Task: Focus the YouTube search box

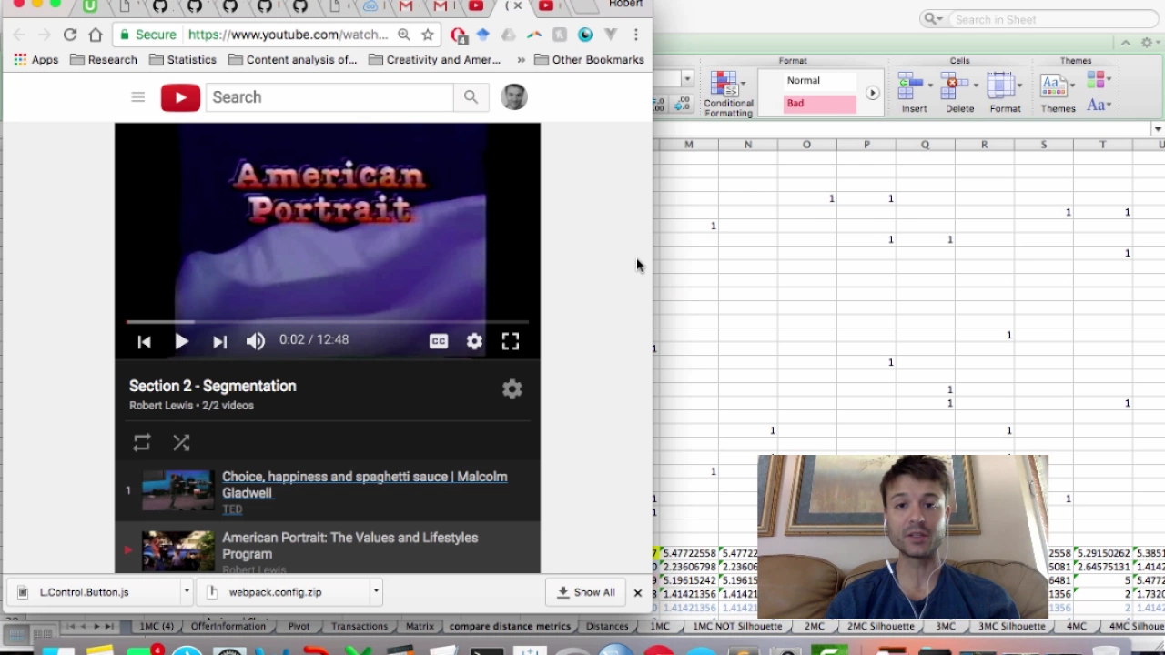Action: (x=329, y=97)
